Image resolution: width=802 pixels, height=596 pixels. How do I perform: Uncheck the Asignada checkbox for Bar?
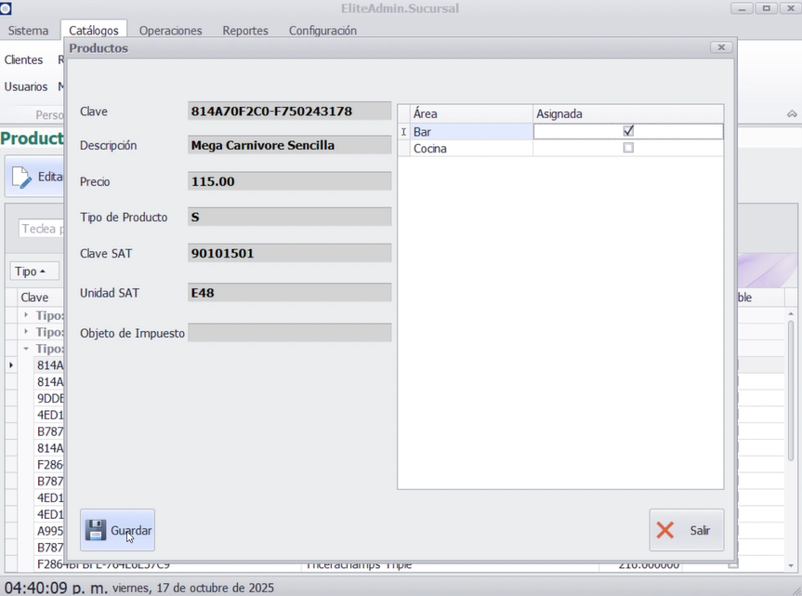point(628,132)
